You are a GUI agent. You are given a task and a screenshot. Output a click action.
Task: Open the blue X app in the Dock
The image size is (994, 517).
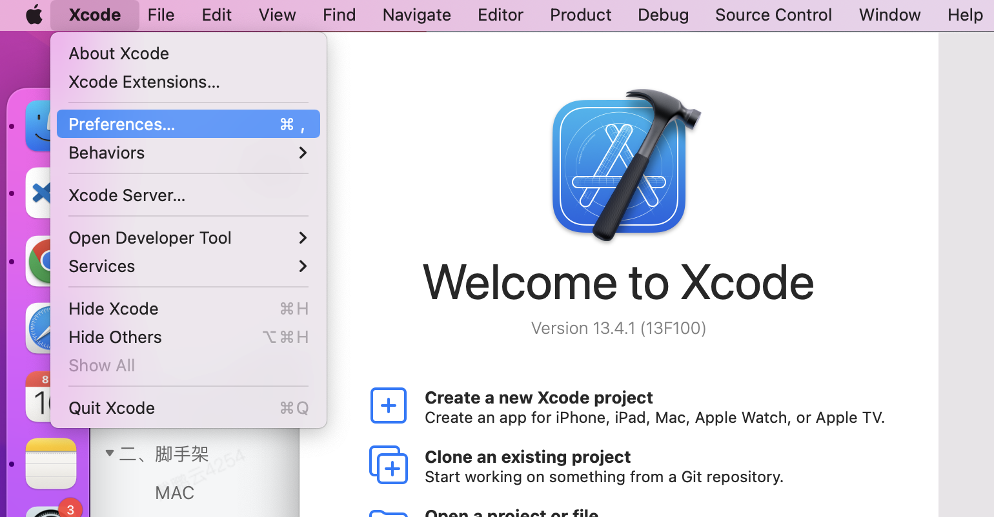pyautogui.click(x=39, y=193)
